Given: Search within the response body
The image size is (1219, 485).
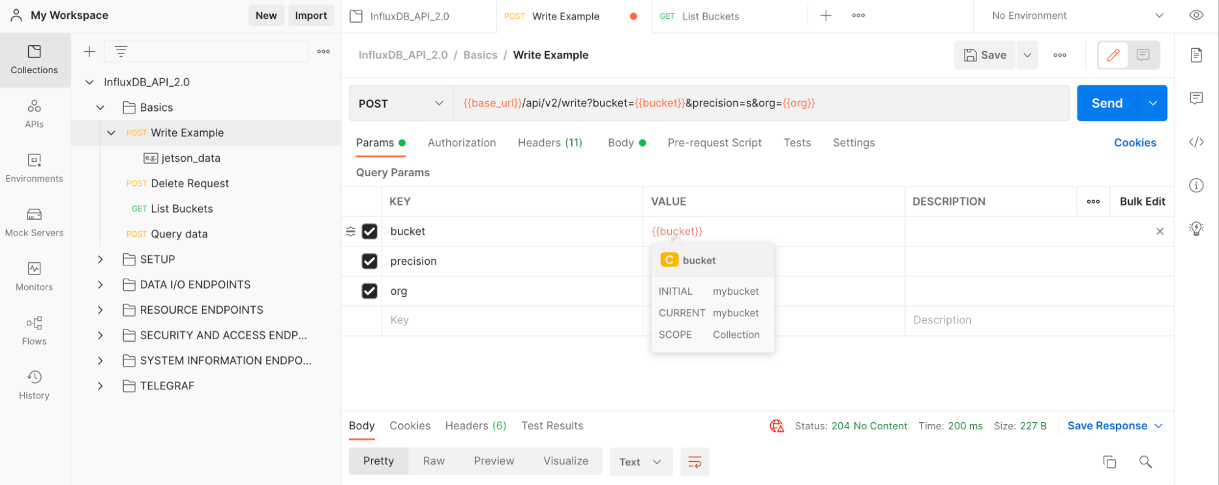Looking at the screenshot, I should tap(1145, 462).
